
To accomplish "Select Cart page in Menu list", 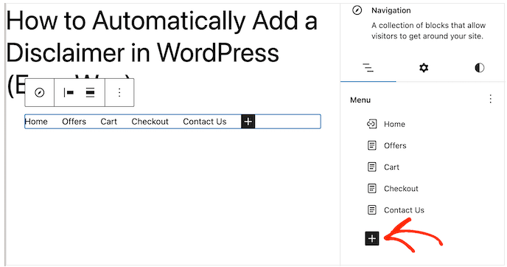I will click(391, 167).
